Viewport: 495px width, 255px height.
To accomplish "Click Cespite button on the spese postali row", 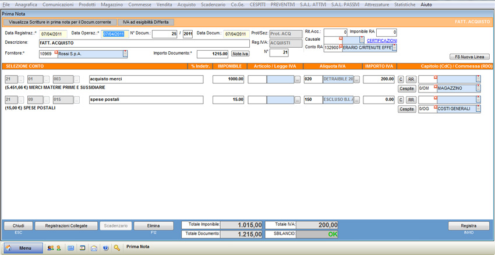I will [406, 109].
